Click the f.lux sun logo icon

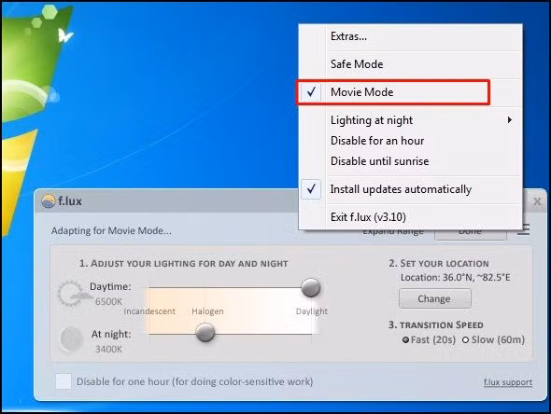(49, 201)
